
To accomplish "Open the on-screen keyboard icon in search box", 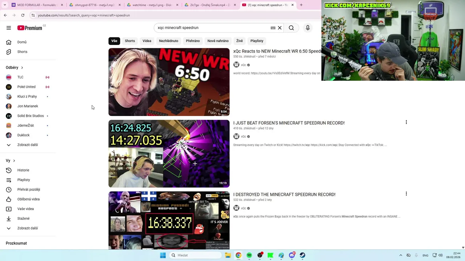I will 273,28.
